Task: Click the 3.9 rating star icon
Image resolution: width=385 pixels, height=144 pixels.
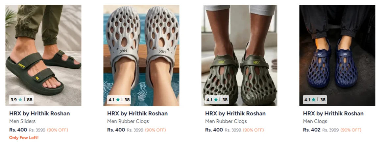Action: pos(20,100)
